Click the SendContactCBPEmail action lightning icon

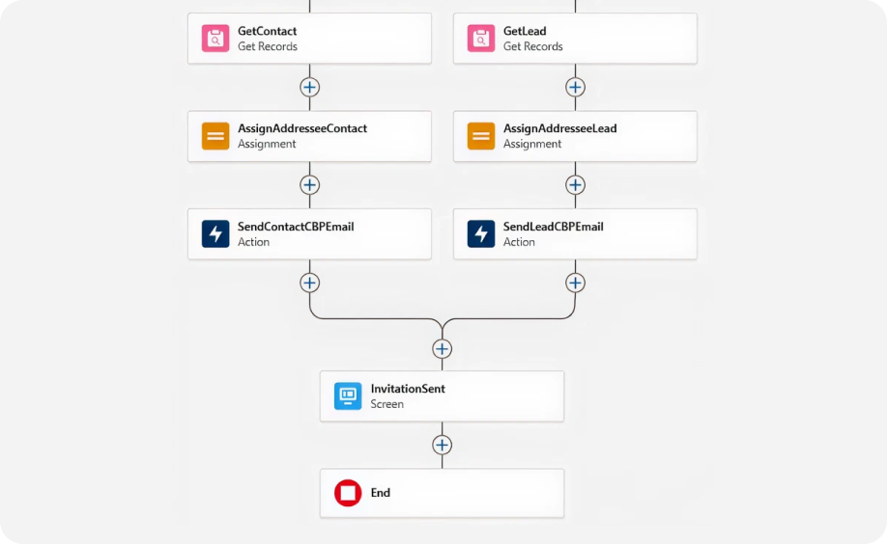point(215,234)
